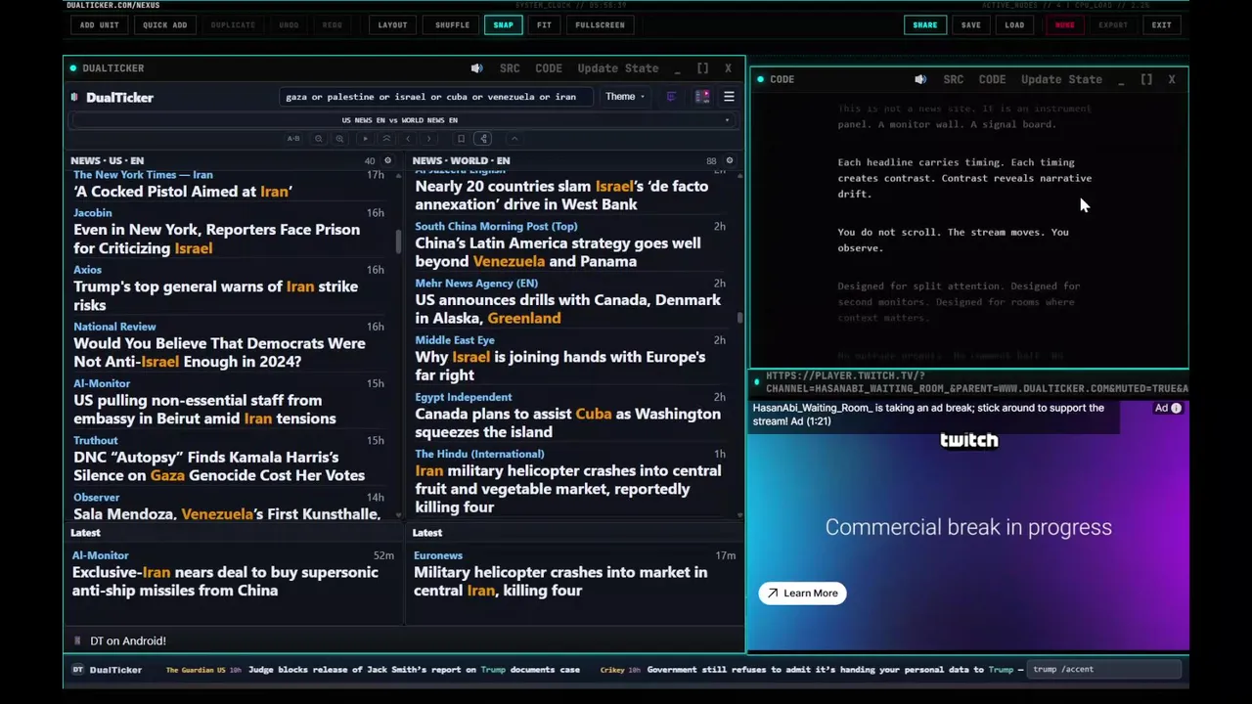Click ADD UNIT button
Image resolution: width=1252 pixels, height=704 pixels.
[99, 24]
